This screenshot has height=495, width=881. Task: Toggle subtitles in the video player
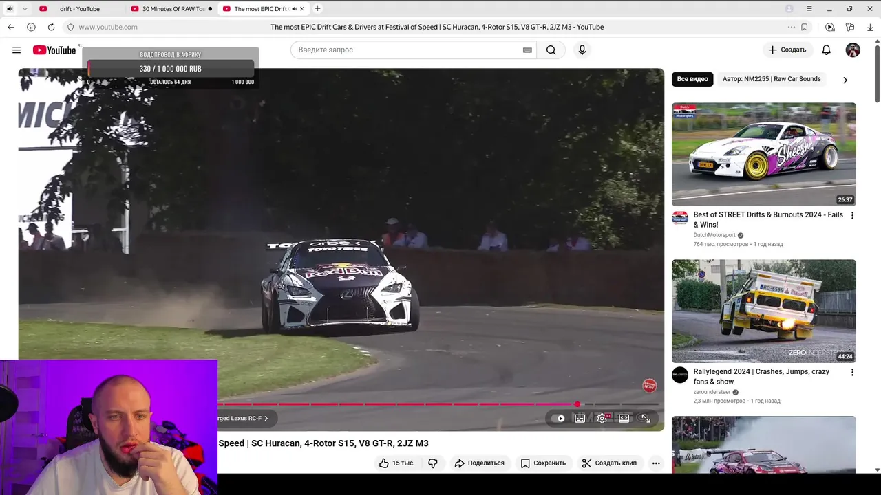[580, 418]
